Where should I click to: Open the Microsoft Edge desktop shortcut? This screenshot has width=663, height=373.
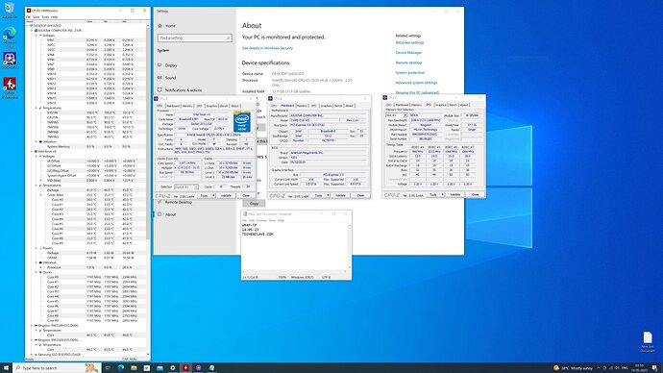point(10,37)
